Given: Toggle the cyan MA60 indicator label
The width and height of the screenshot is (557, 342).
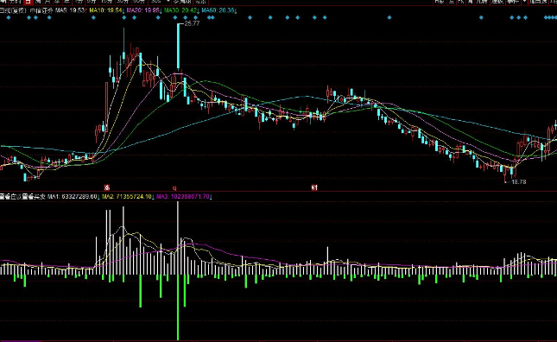Looking at the screenshot, I should (218, 10).
